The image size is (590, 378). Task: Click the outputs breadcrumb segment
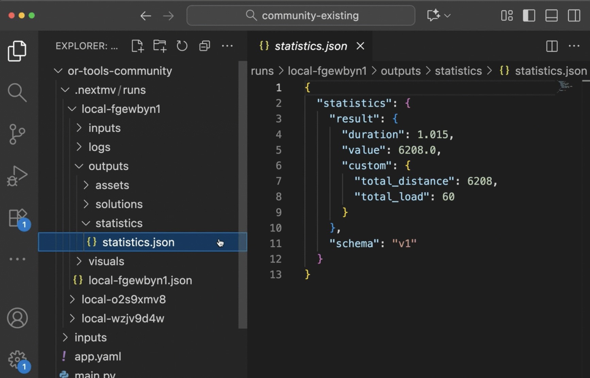tap(400, 71)
